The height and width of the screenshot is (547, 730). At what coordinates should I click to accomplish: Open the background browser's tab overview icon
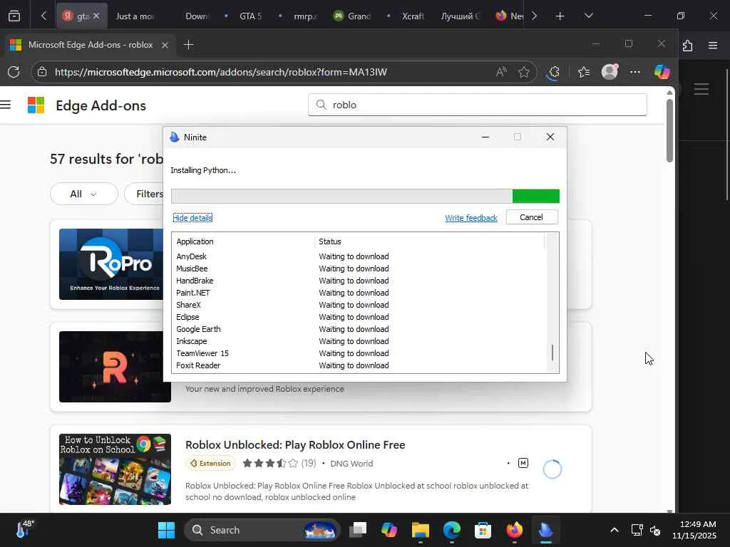point(14,16)
